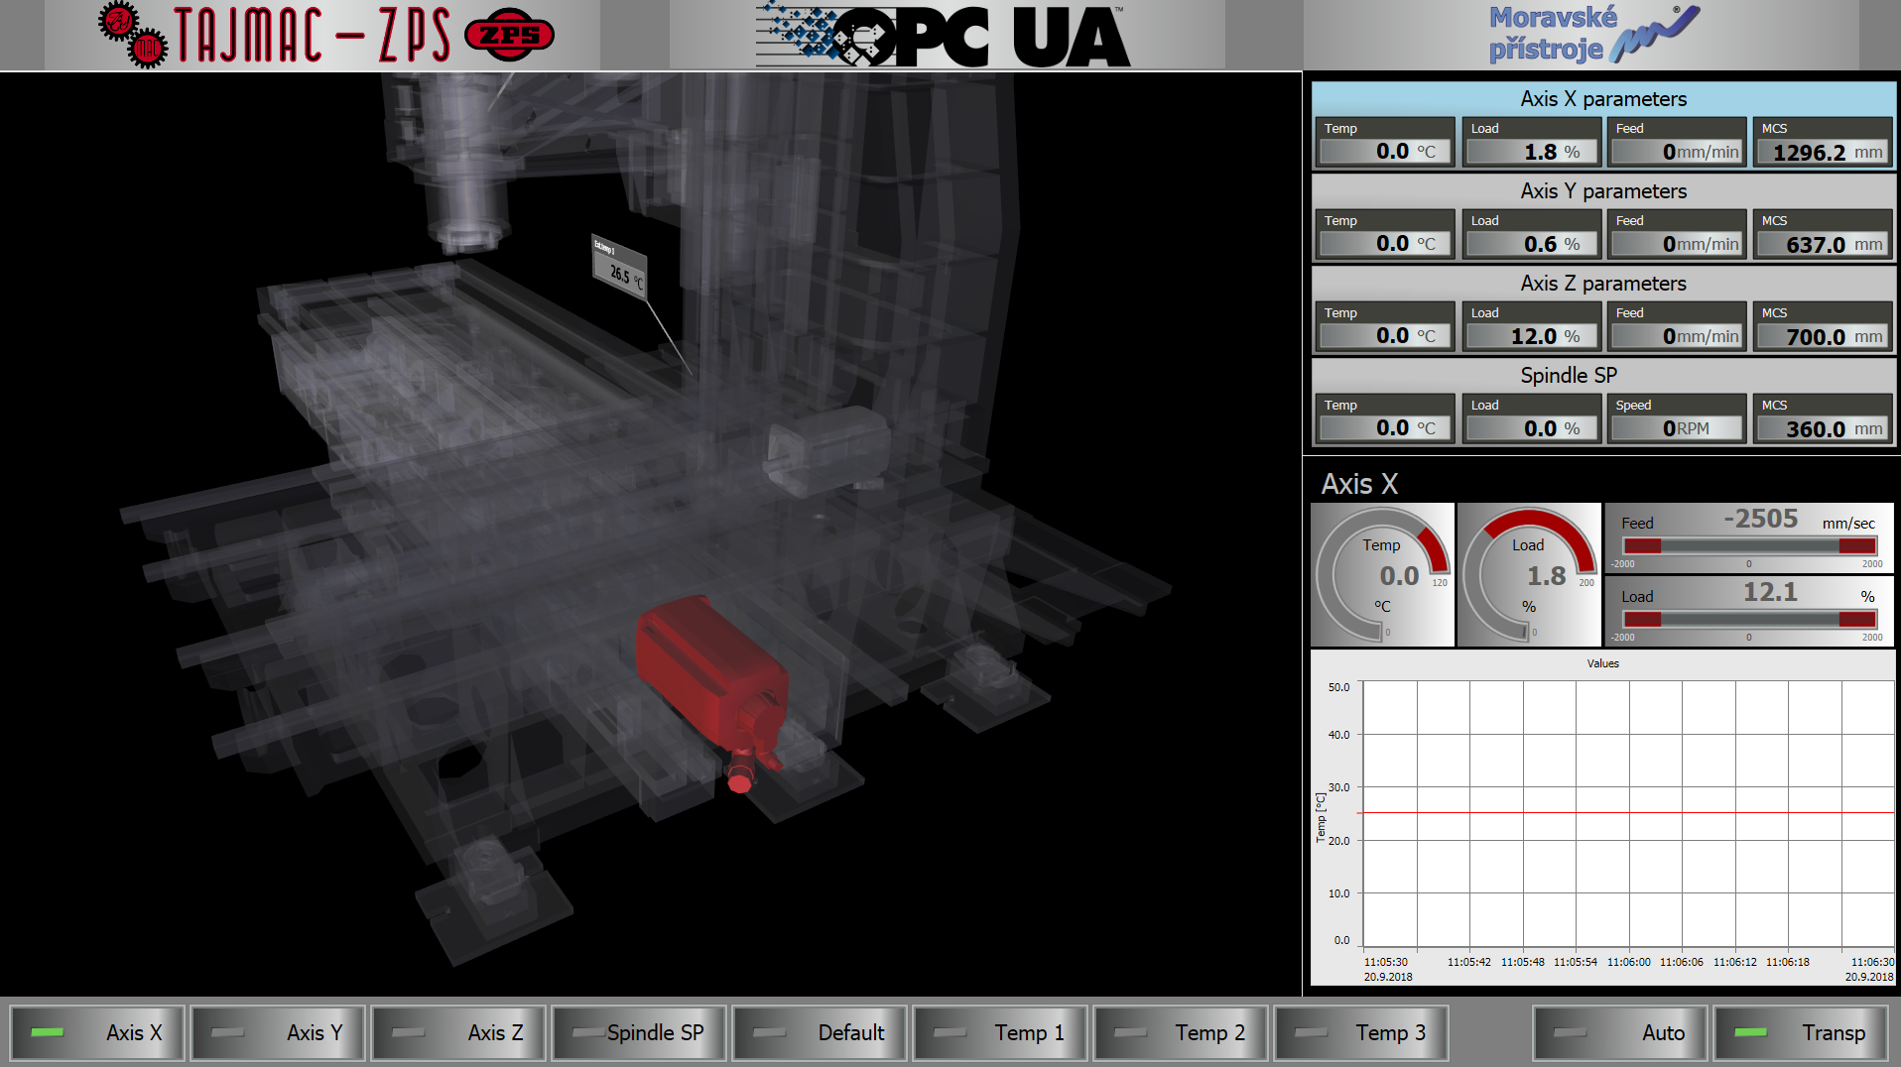
Task: Toggle the Axis X view button
Action: tap(97, 1032)
